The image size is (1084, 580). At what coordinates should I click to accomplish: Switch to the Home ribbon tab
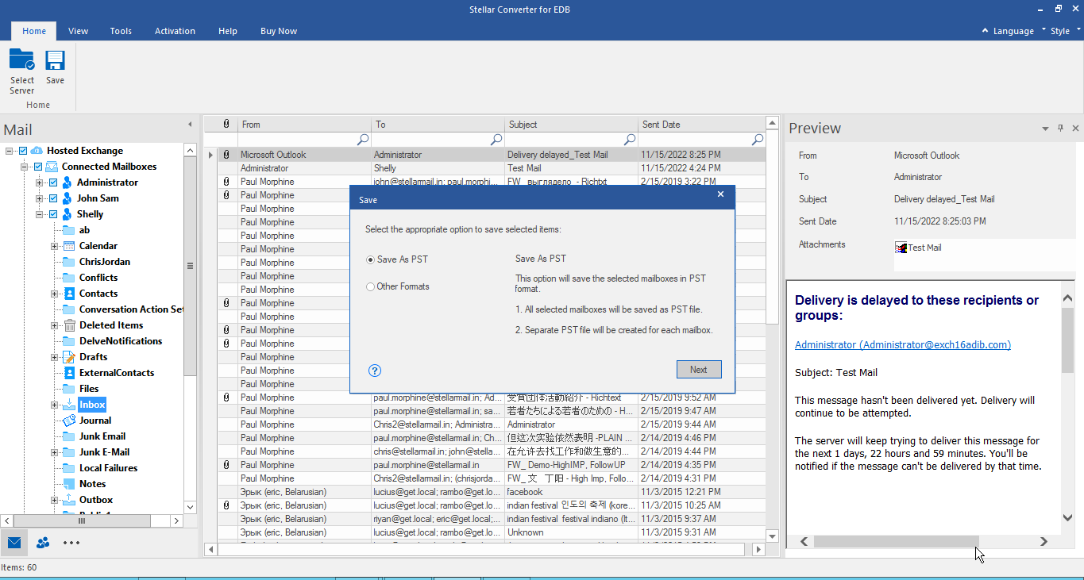34,31
